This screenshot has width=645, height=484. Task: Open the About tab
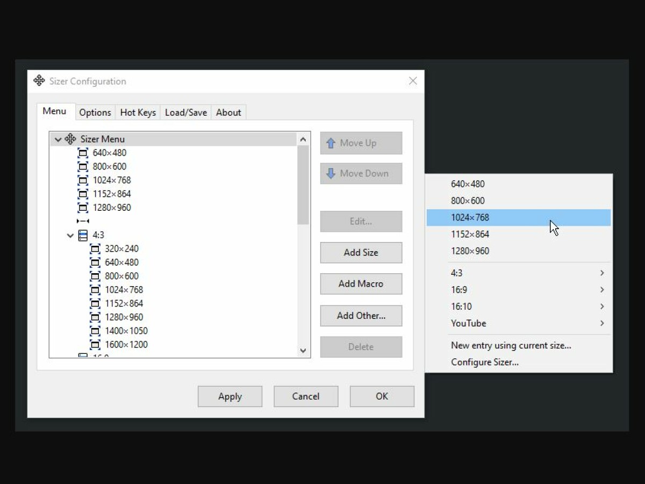(228, 112)
